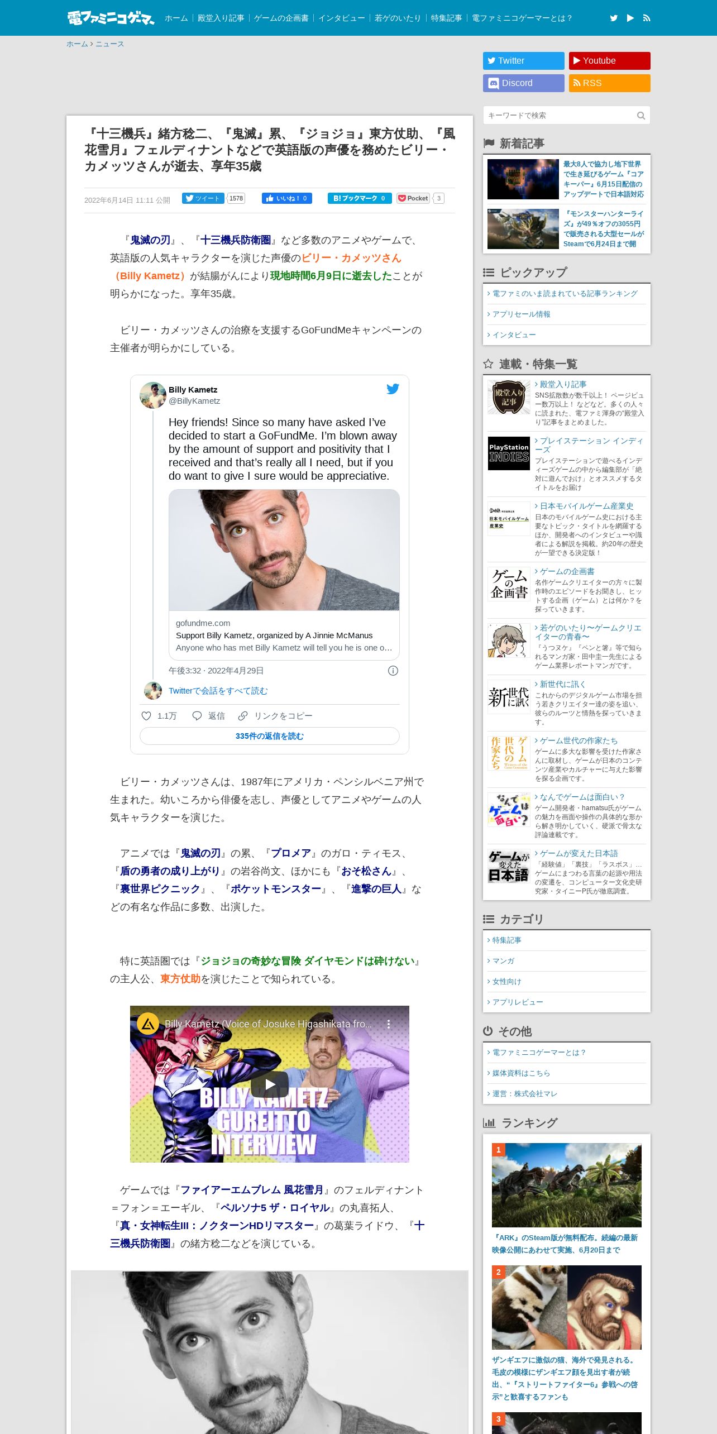Screen dimensions: 717x1434
Task: Click the 返信 reply bubble icon
Action: pos(197,716)
